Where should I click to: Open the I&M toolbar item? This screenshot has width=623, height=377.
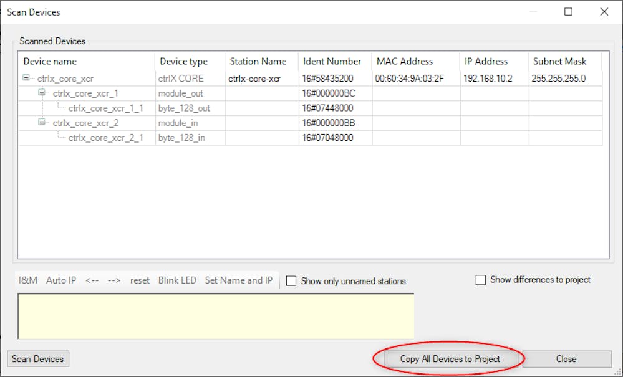28,280
